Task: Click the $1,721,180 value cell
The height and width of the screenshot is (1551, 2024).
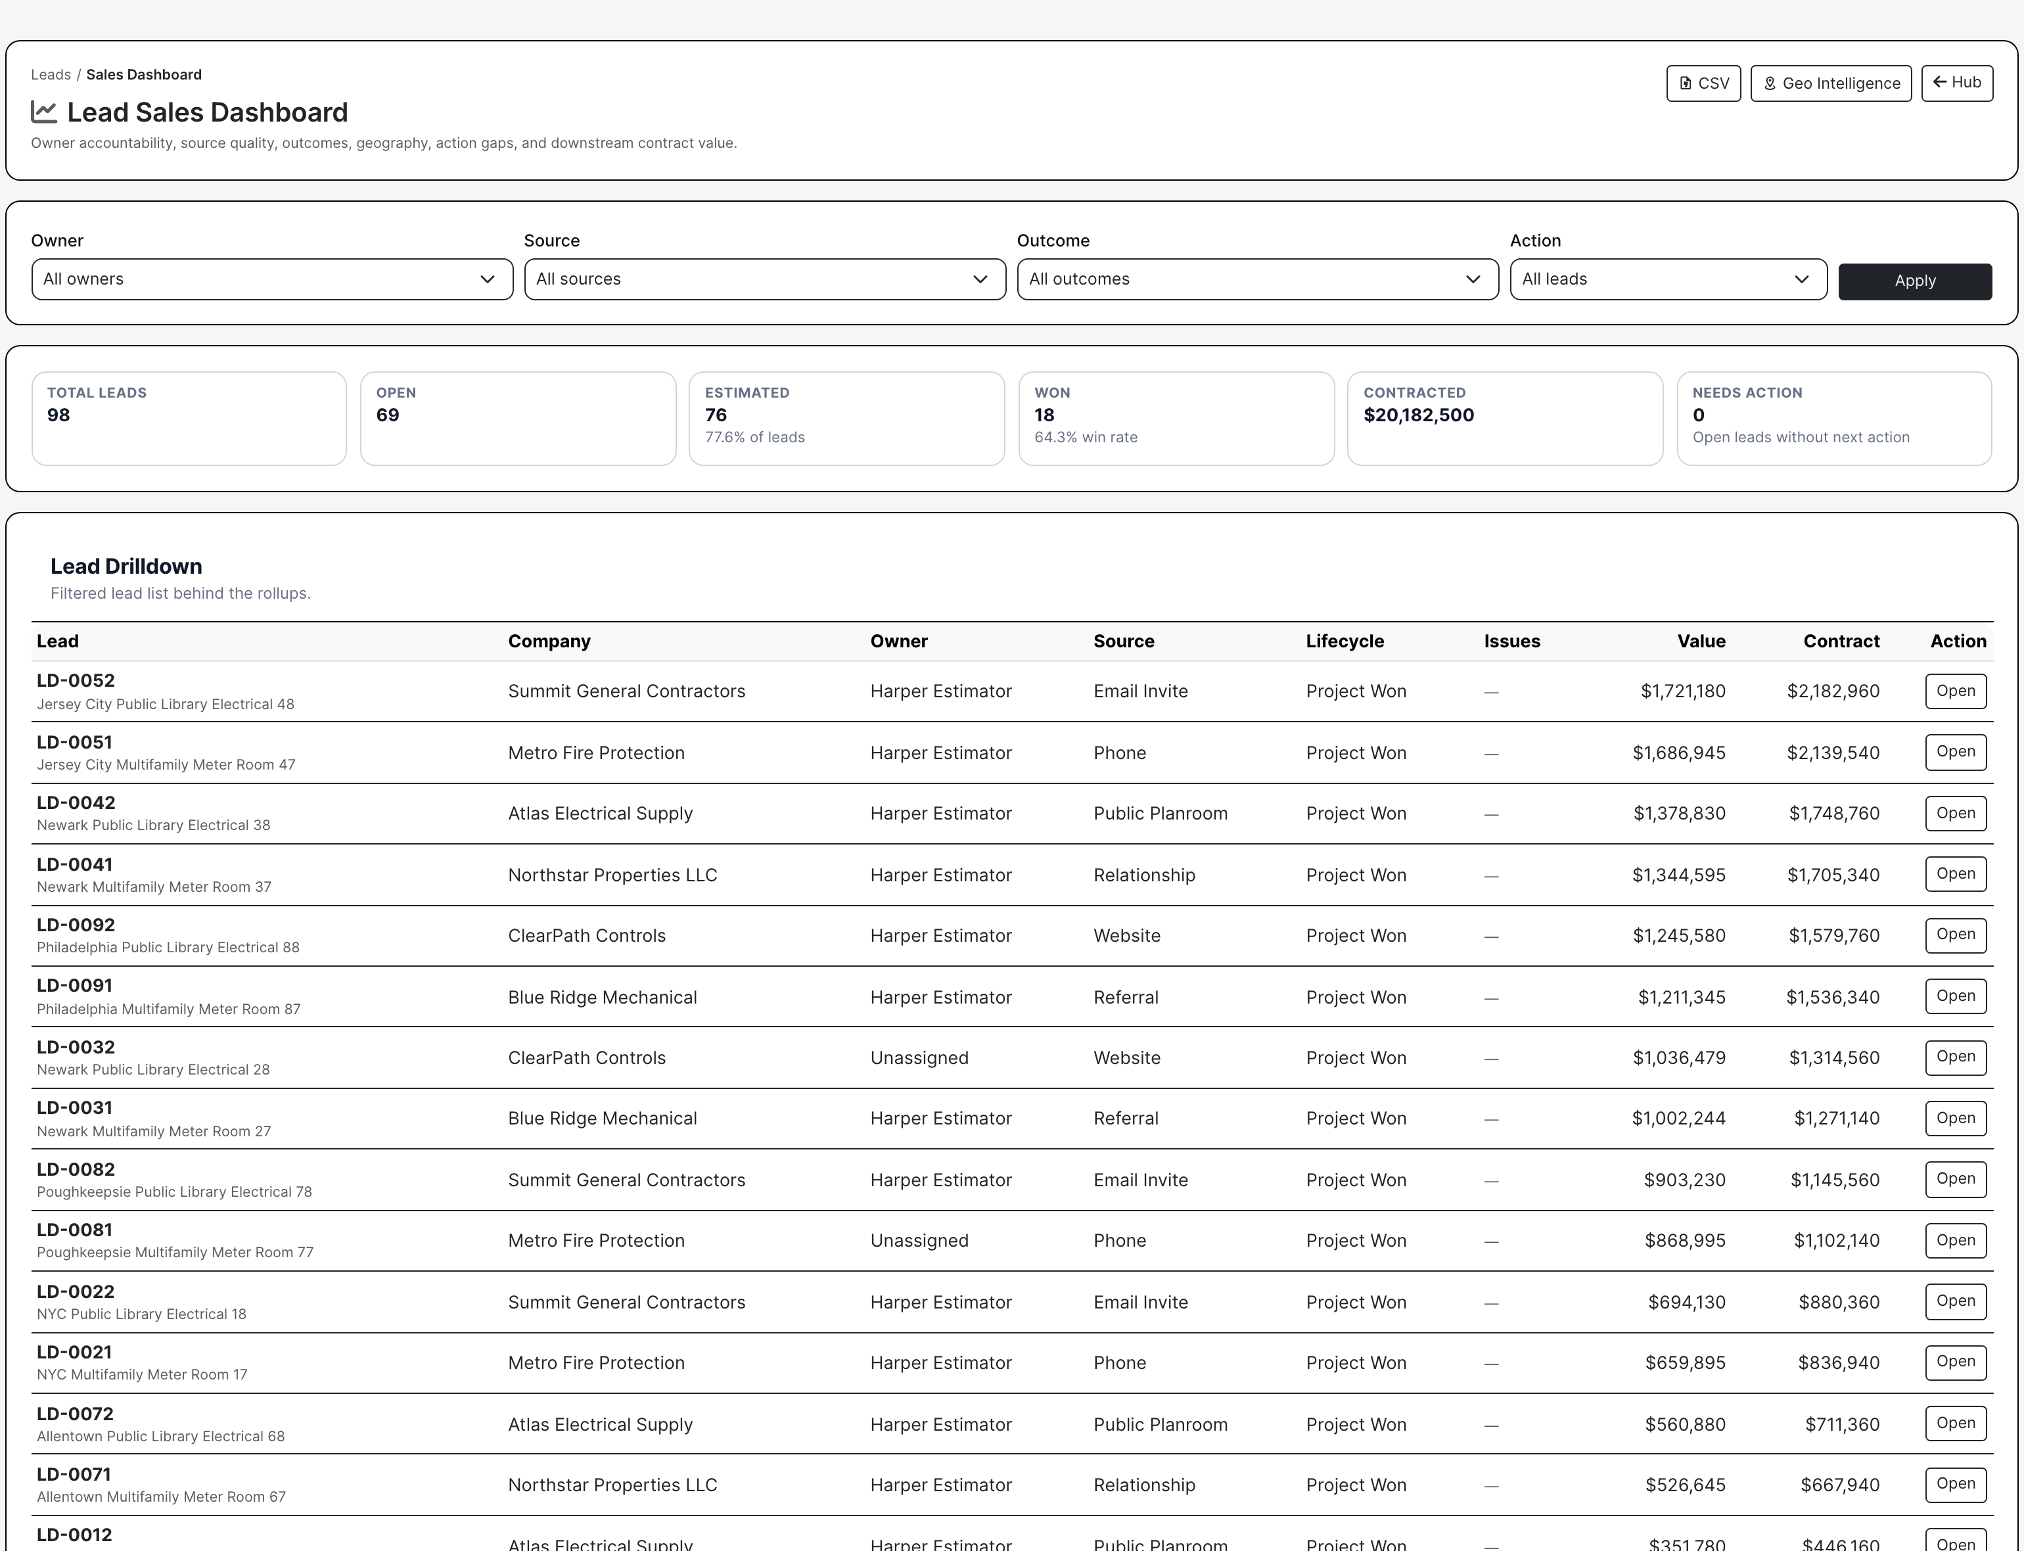Action: pos(1684,691)
